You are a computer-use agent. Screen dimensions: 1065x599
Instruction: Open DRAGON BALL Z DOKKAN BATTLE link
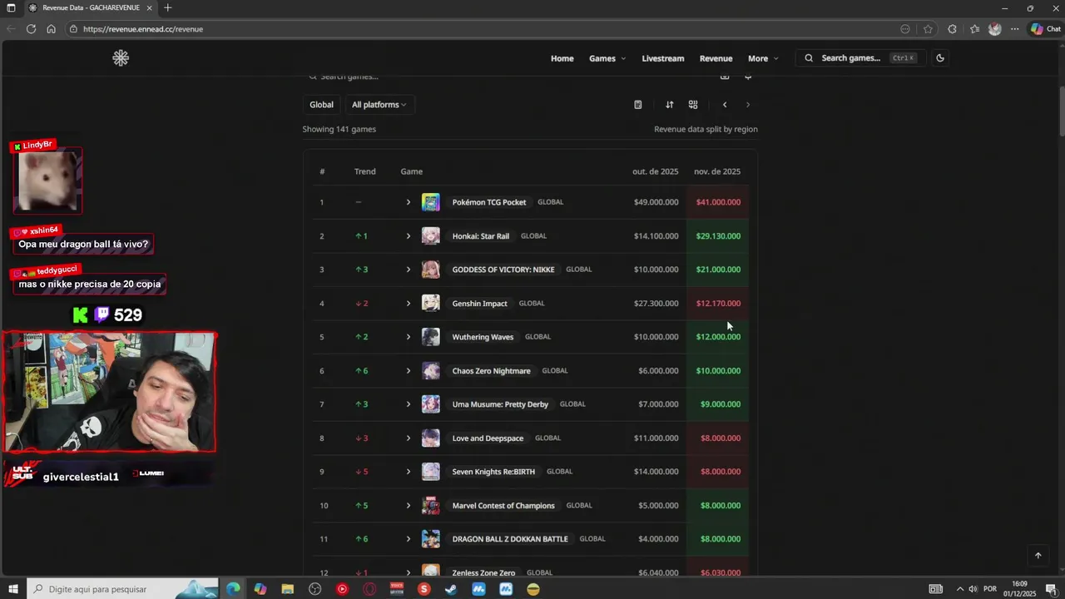point(510,539)
